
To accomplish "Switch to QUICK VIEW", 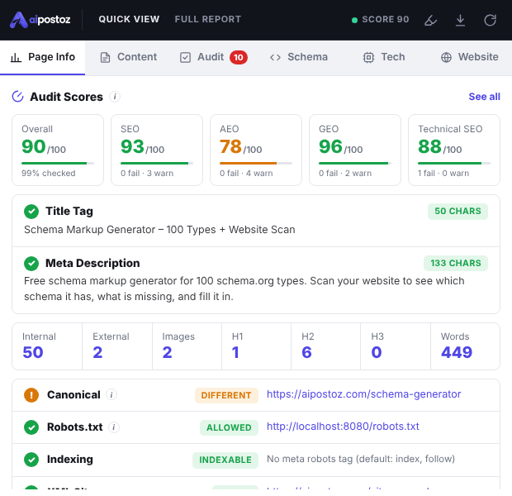I will pyautogui.click(x=129, y=19).
